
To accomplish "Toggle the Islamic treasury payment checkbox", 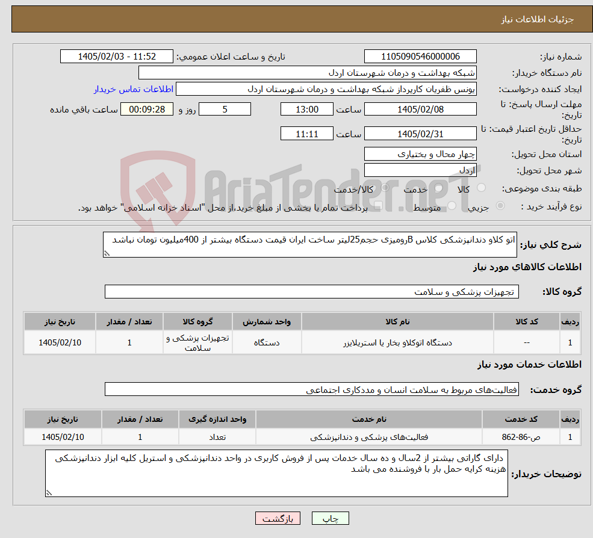I will point(378,206).
